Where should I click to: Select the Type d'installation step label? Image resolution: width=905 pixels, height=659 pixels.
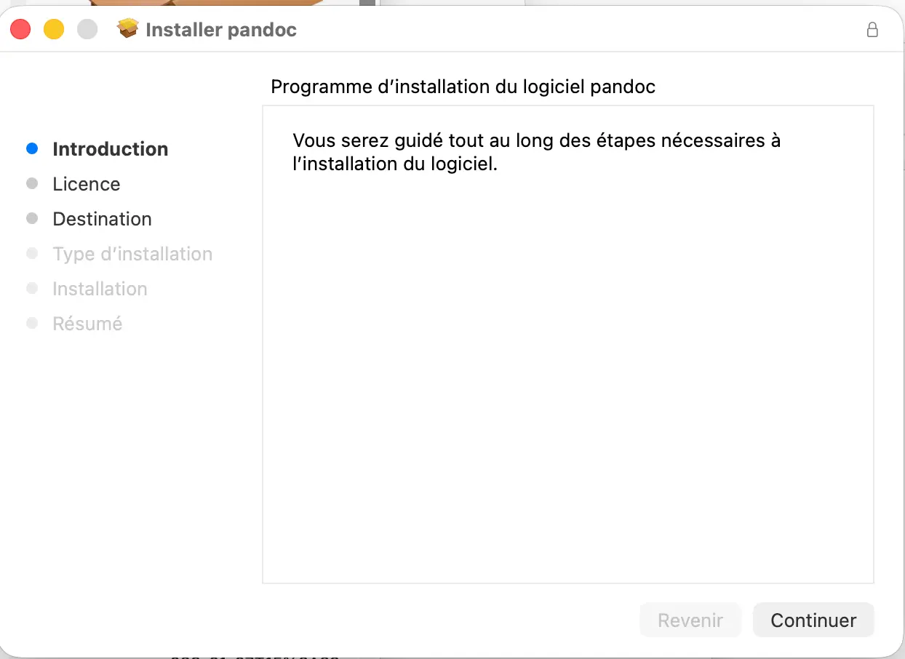(132, 254)
